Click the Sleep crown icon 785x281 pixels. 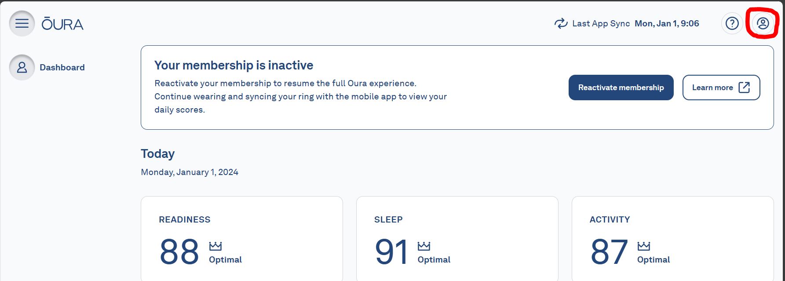(424, 246)
